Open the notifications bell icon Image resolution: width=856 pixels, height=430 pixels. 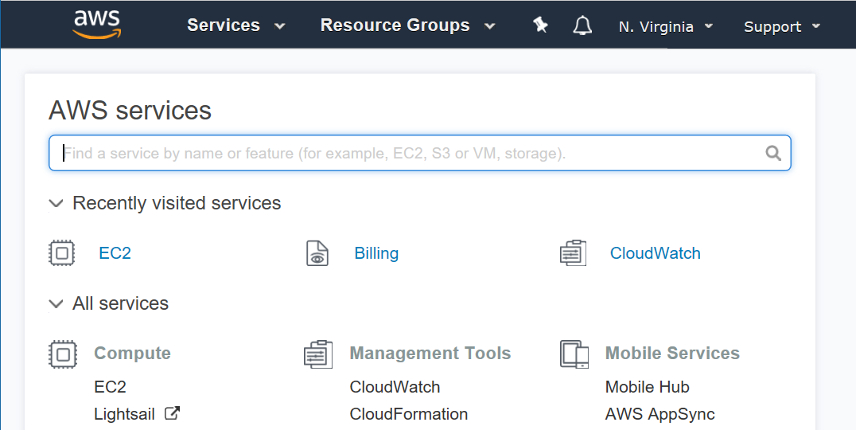[582, 25]
